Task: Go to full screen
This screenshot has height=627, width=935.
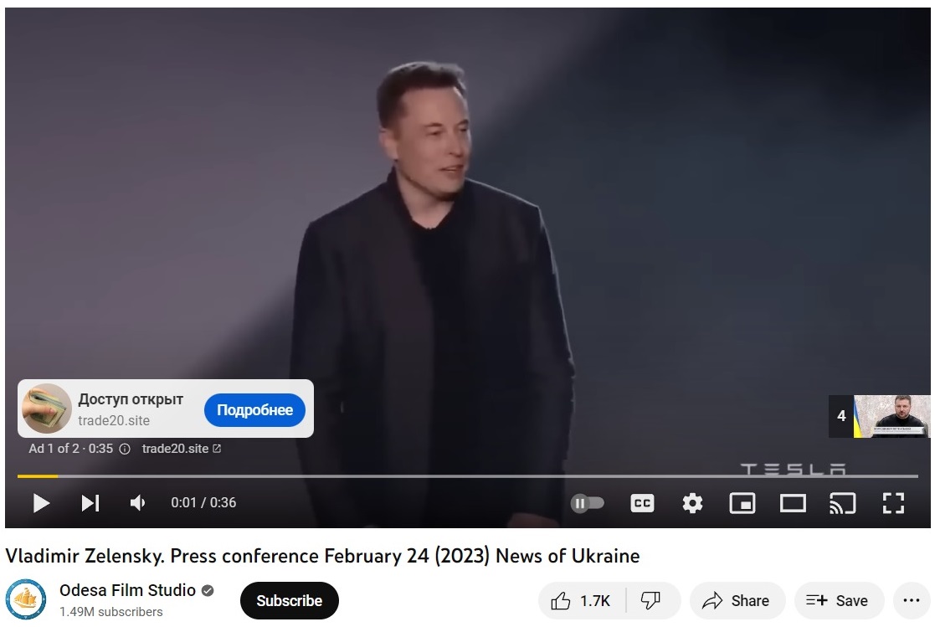Action: (x=893, y=503)
